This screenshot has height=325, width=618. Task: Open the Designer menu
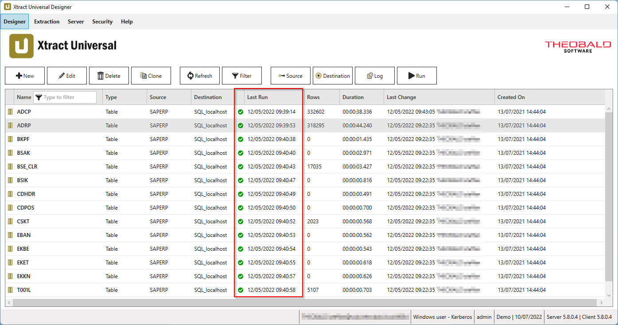[15, 21]
